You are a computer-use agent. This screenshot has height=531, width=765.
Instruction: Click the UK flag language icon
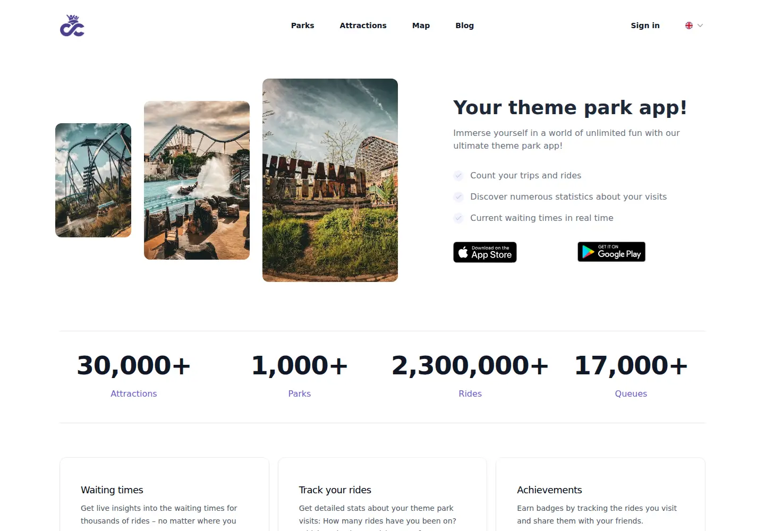click(689, 25)
